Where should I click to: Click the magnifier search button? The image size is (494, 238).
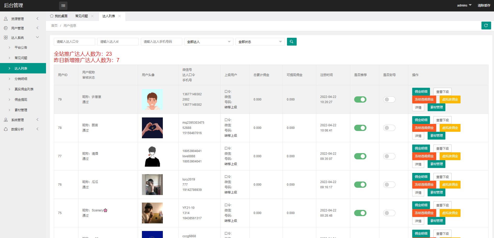click(x=291, y=42)
